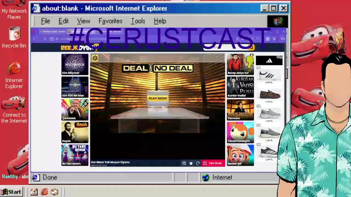The height and width of the screenshot is (197, 351).
Task: Open the Edit menu
Action: point(63,21)
